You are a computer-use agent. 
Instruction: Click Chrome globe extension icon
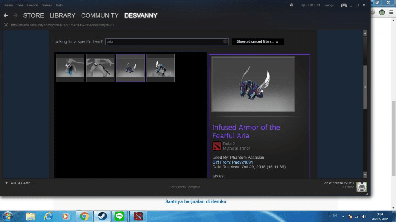pos(382,12)
